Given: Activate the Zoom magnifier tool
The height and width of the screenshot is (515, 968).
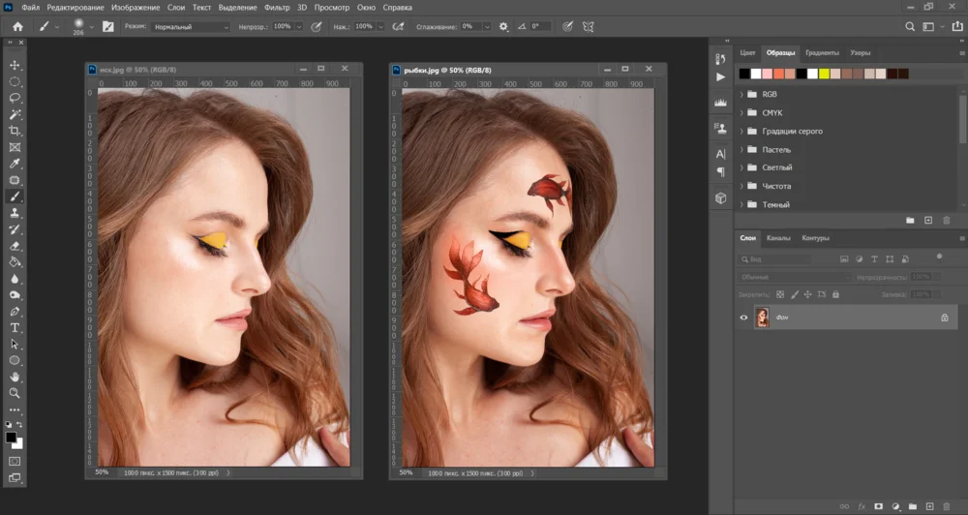Looking at the screenshot, I should (x=15, y=393).
